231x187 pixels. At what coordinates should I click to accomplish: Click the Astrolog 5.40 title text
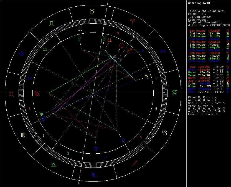pos(198,3)
